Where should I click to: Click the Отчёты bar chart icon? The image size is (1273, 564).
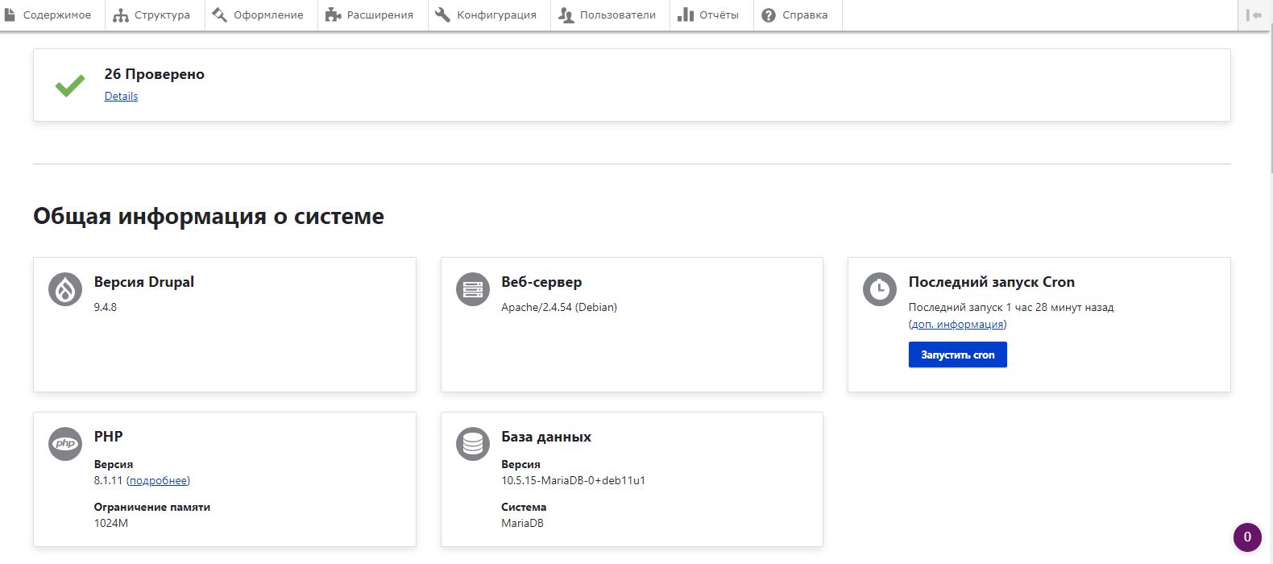[686, 15]
